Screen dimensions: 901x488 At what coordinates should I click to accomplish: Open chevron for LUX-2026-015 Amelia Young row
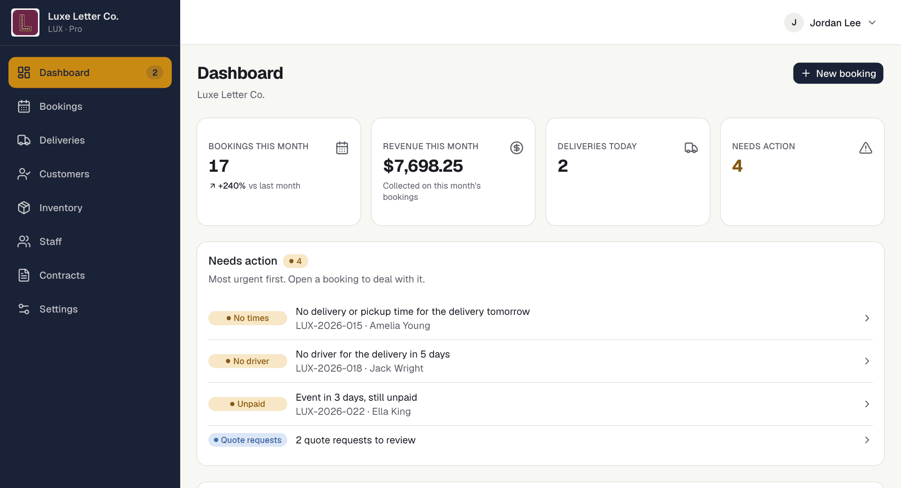click(867, 318)
